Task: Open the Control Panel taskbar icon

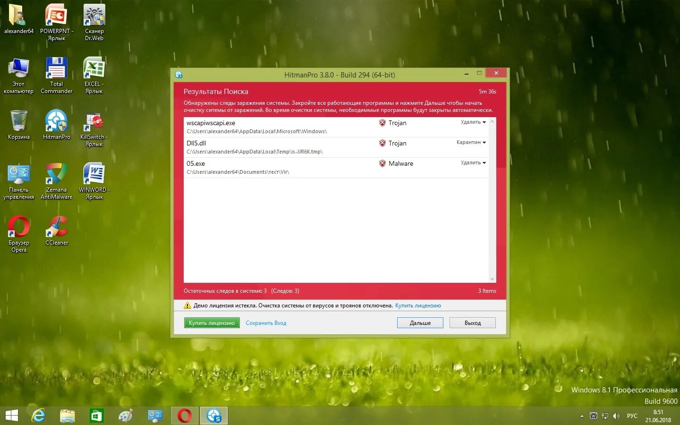Action: point(155,416)
